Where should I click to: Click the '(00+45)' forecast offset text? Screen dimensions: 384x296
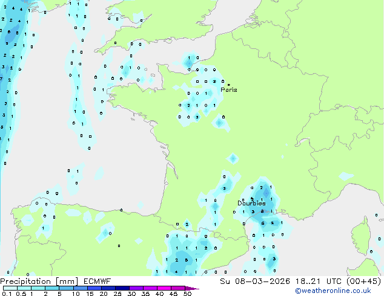click(364, 282)
